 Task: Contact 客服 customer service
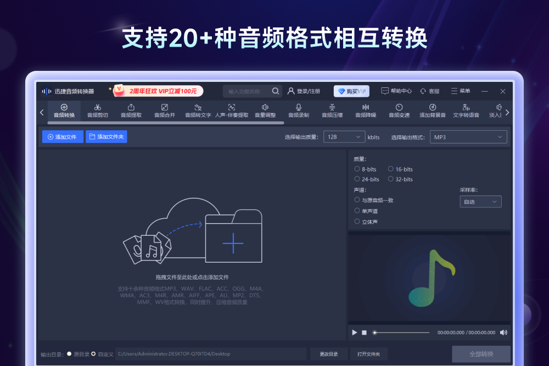(430, 91)
